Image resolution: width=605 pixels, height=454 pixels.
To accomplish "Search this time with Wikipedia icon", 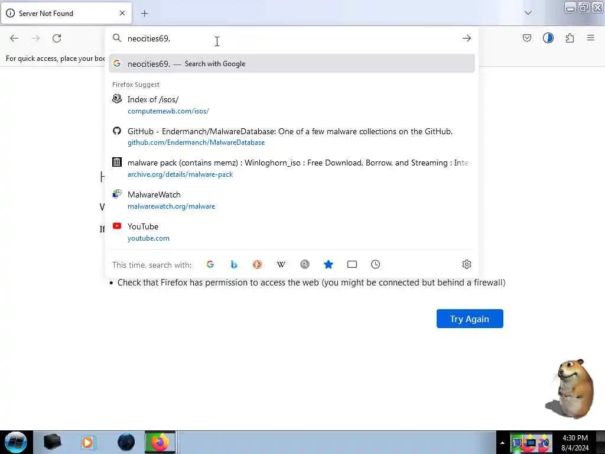I will tap(281, 264).
